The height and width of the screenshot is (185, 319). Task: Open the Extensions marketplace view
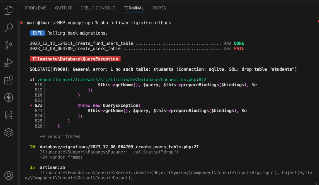pyautogui.click(x=9, y=80)
